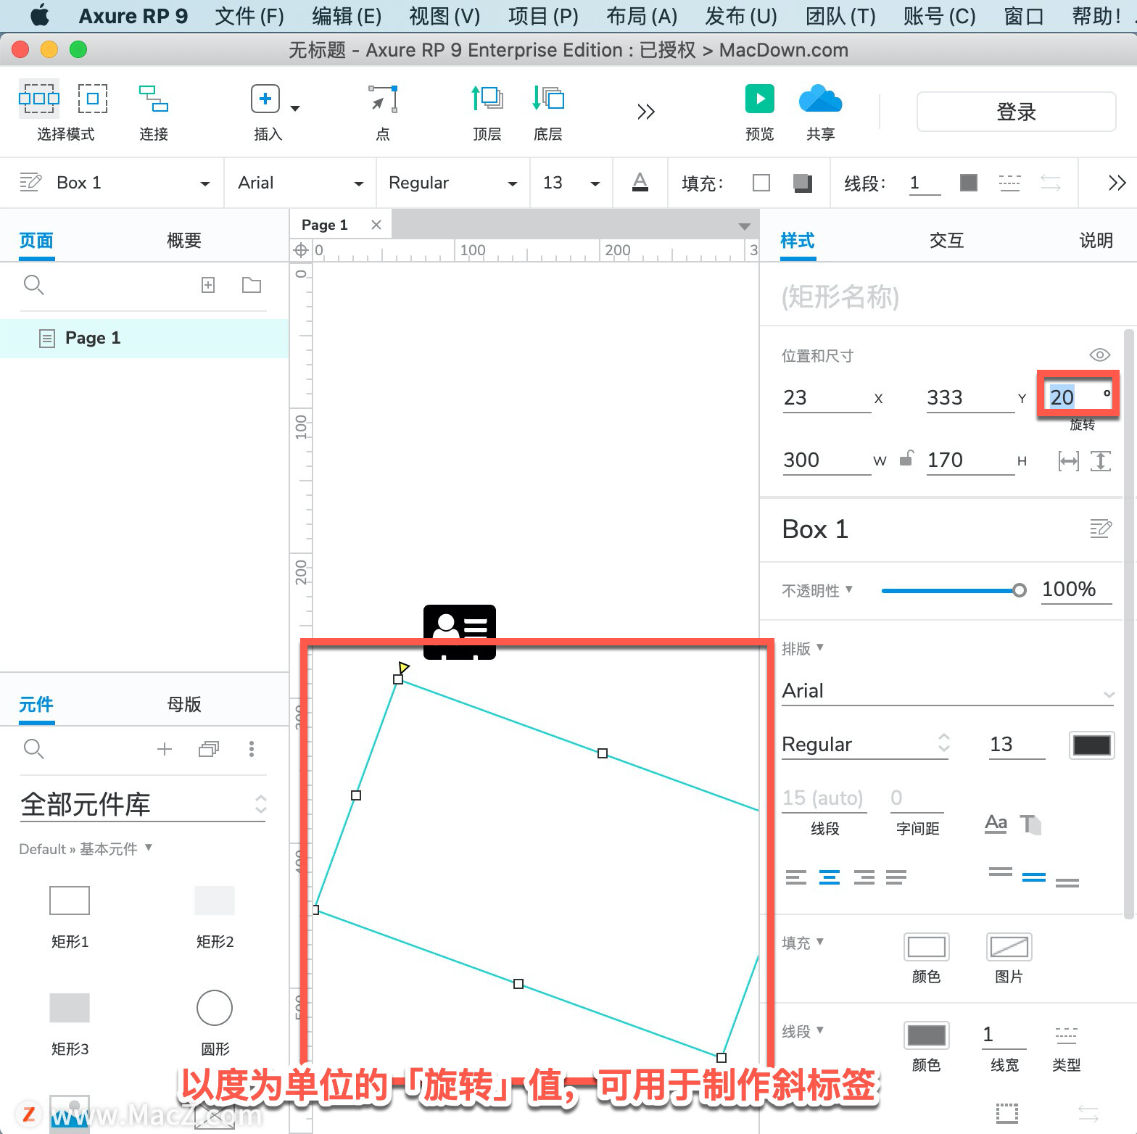The height and width of the screenshot is (1134, 1137).
Task: Click the toolbar line color swatch
Action: [x=969, y=183]
